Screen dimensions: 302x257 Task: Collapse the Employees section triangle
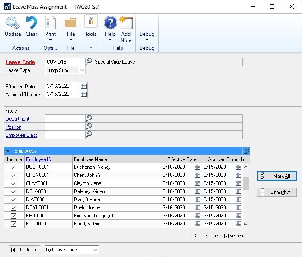8,151
